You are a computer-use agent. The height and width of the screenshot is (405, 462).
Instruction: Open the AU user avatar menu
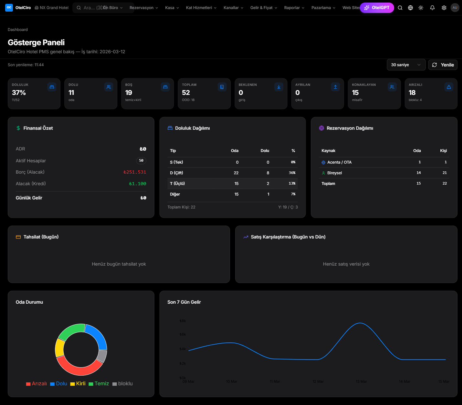point(455,8)
